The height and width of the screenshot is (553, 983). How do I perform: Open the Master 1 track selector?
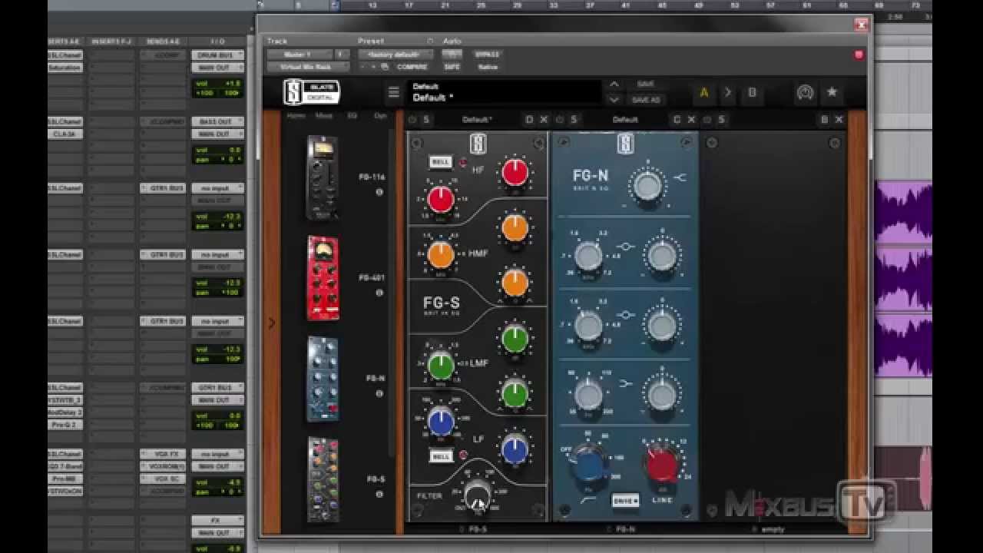(298, 55)
